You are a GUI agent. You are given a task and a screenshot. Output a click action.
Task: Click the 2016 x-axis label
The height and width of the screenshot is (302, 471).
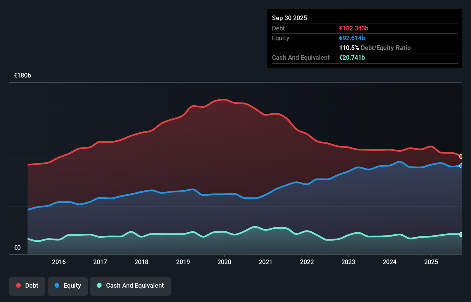[x=59, y=262]
